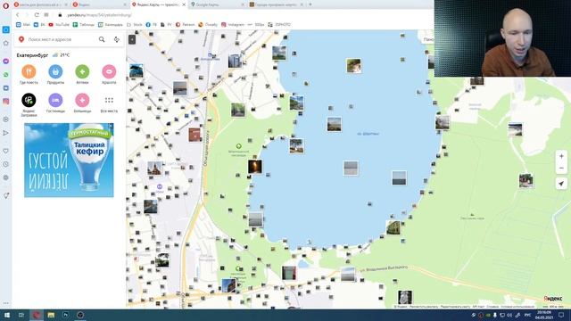Open Instagram in Opera sidebar
This screenshot has width=571, height=321.
(x=6, y=102)
